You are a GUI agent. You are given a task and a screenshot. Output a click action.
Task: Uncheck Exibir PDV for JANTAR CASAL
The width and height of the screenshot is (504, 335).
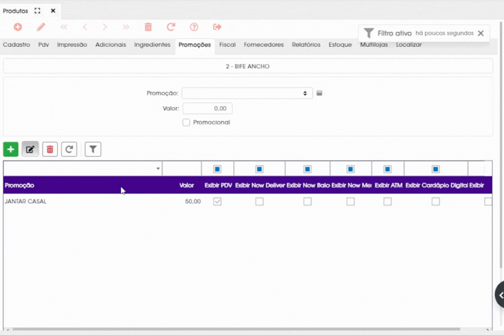pos(217,201)
